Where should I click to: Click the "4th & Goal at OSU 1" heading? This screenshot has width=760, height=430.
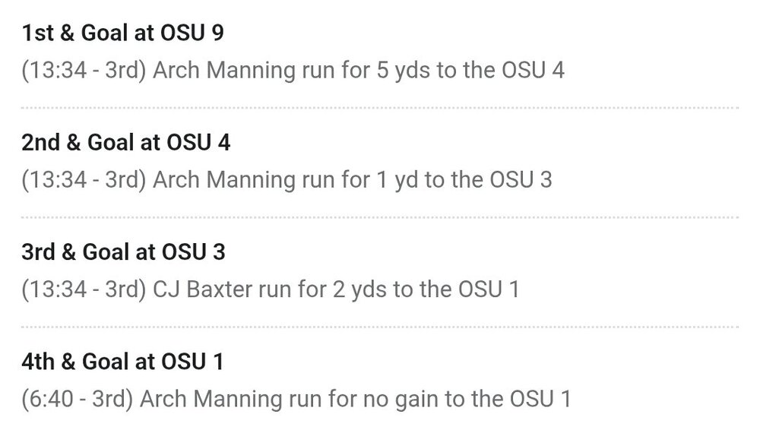click(122, 362)
